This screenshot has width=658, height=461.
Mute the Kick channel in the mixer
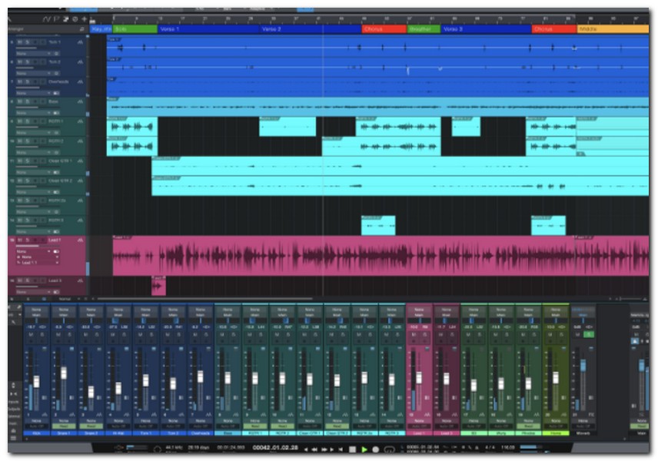(x=32, y=334)
